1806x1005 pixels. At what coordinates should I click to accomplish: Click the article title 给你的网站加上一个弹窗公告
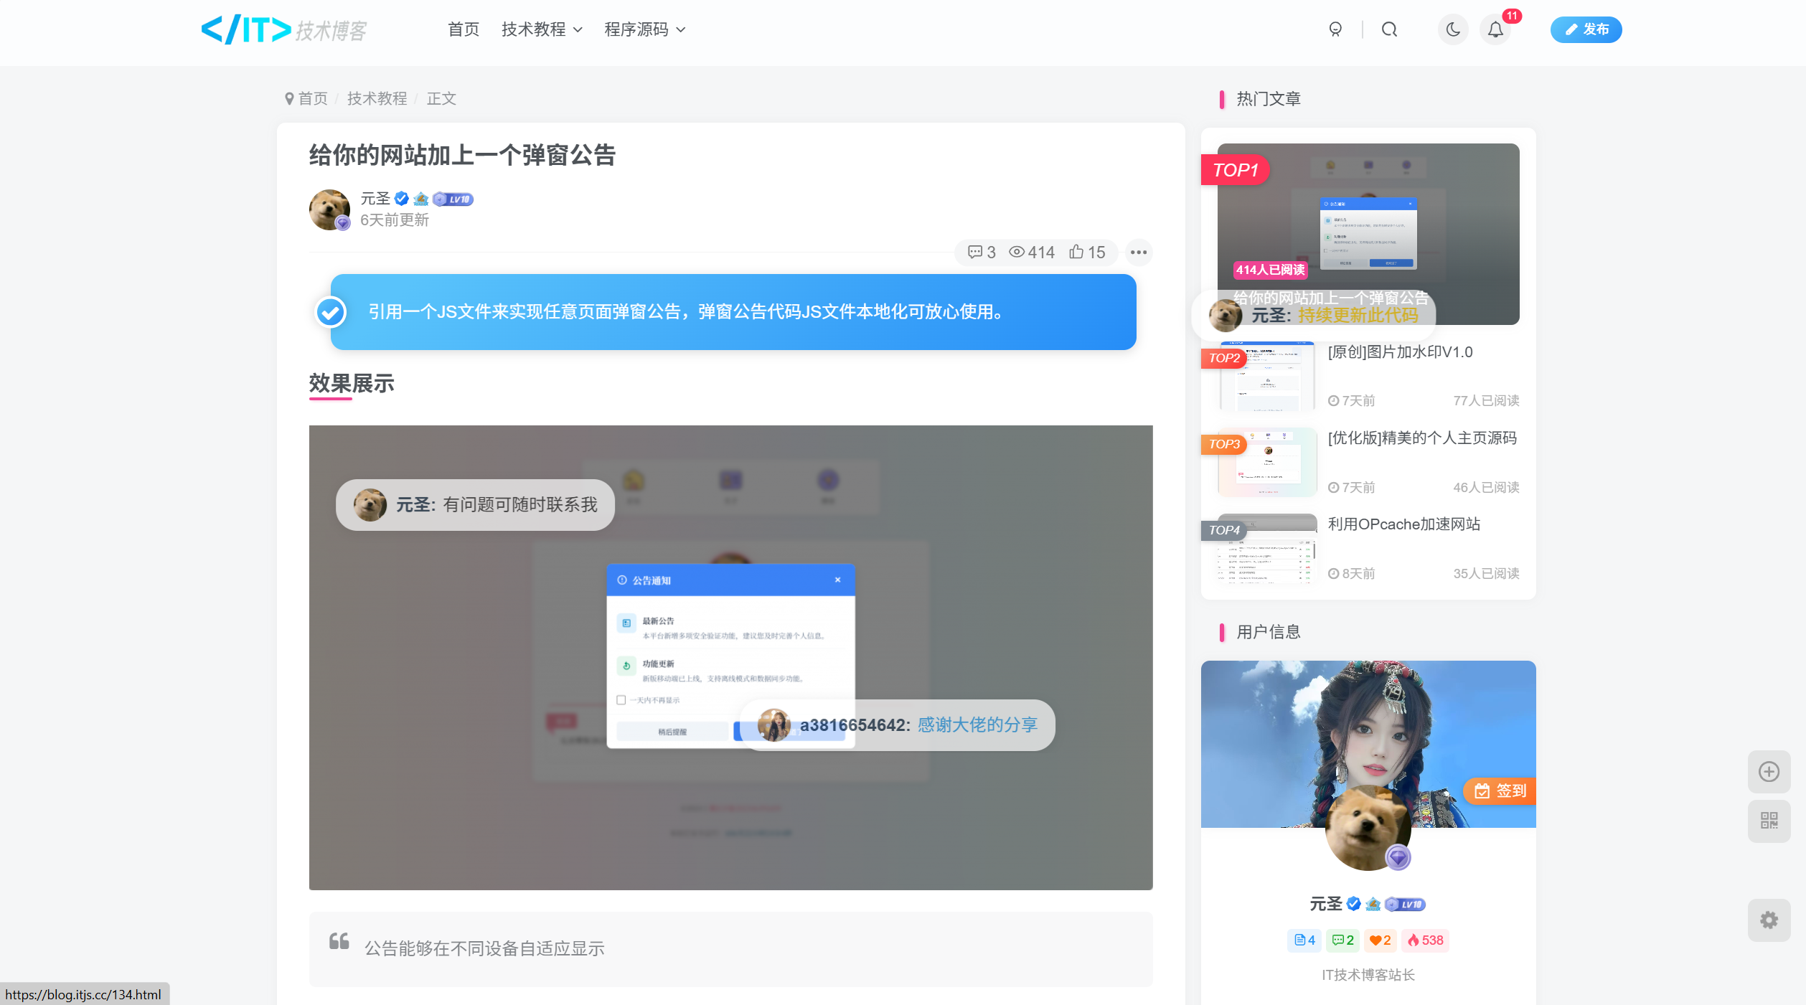click(x=462, y=155)
